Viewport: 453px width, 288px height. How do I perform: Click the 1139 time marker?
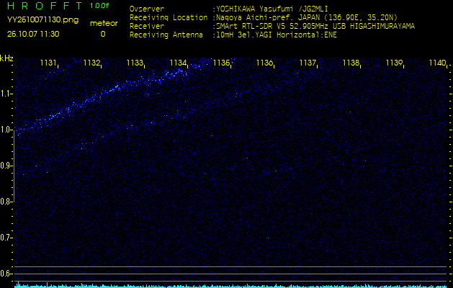(x=395, y=63)
